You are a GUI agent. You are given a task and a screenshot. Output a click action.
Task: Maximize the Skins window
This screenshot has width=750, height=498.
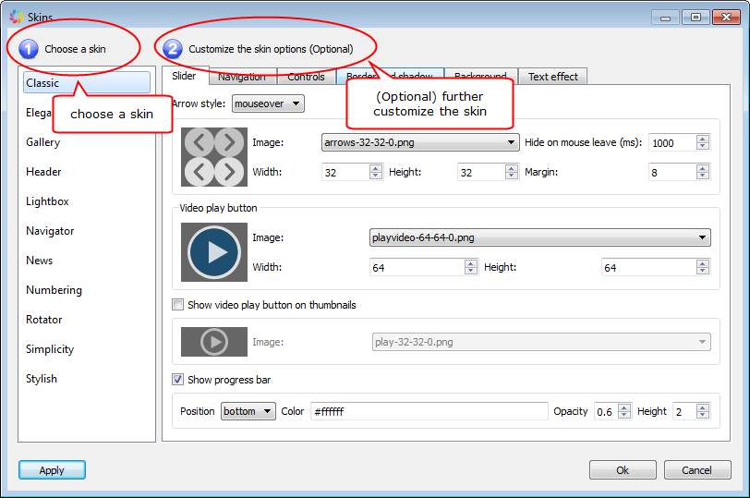696,18
